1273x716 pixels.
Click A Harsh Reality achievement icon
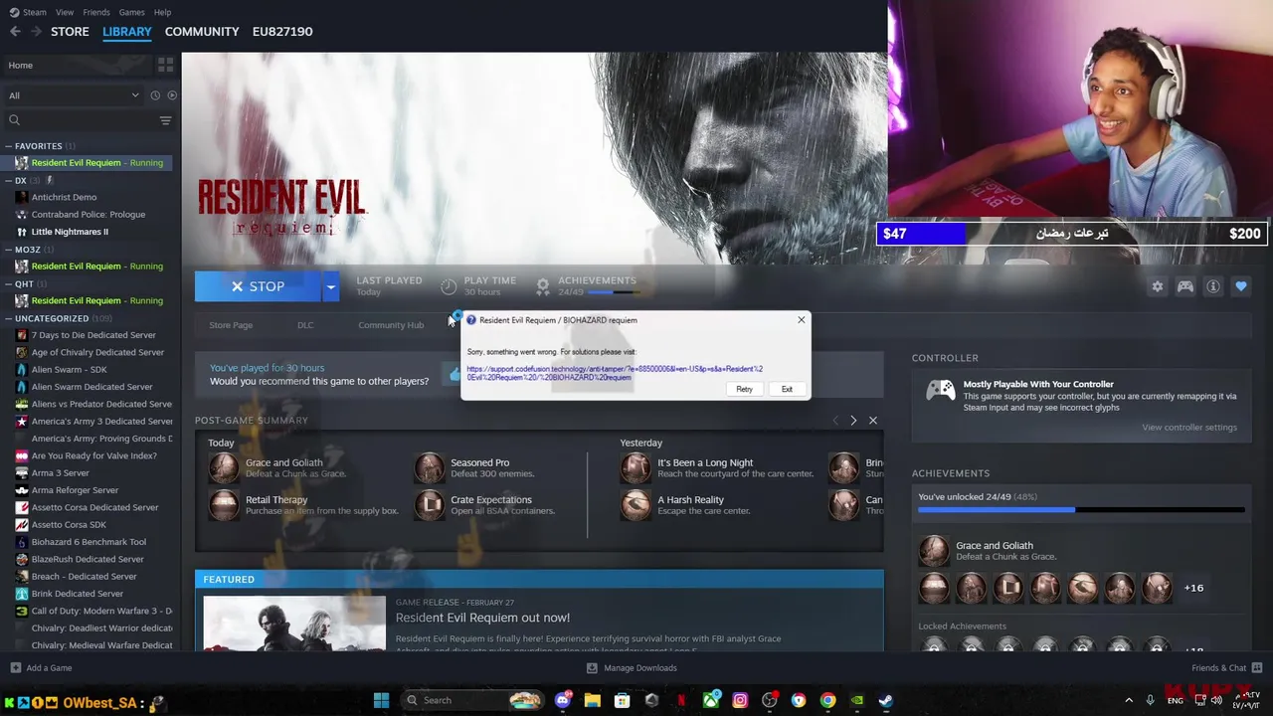(x=636, y=504)
